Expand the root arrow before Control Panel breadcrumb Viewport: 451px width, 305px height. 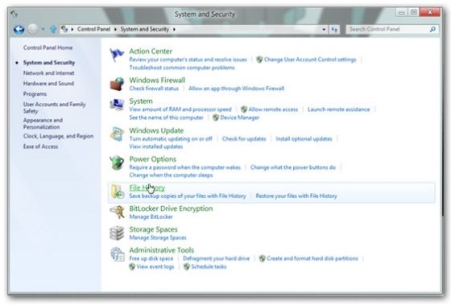(x=72, y=29)
